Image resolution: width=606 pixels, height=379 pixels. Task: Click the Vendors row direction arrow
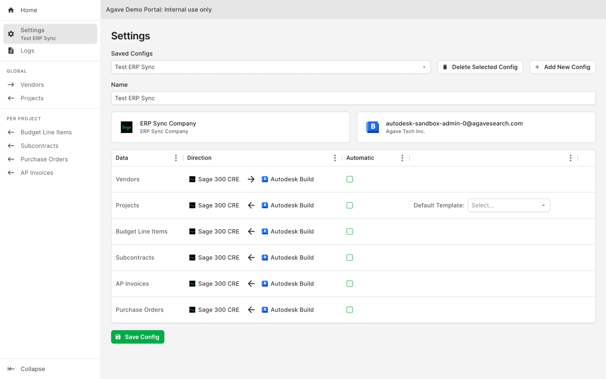[x=251, y=179]
